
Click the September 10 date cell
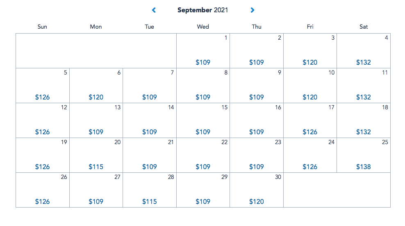(x=310, y=86)
